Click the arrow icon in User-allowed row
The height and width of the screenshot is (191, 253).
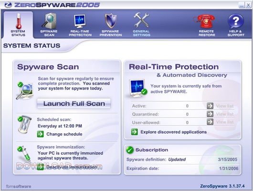210,122
